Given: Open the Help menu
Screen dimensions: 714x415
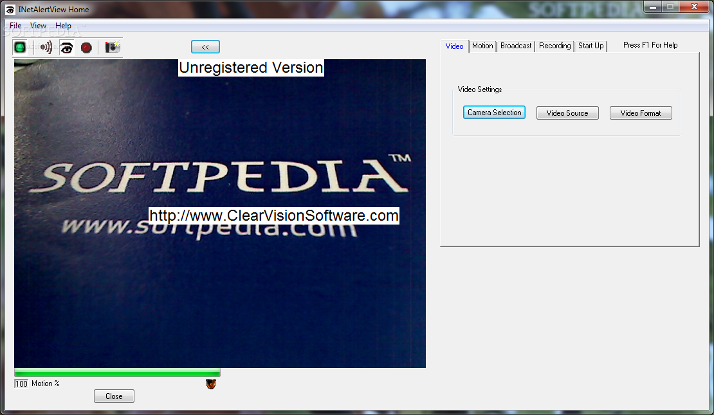Looking at the screenshot, I should click(63, 26).
